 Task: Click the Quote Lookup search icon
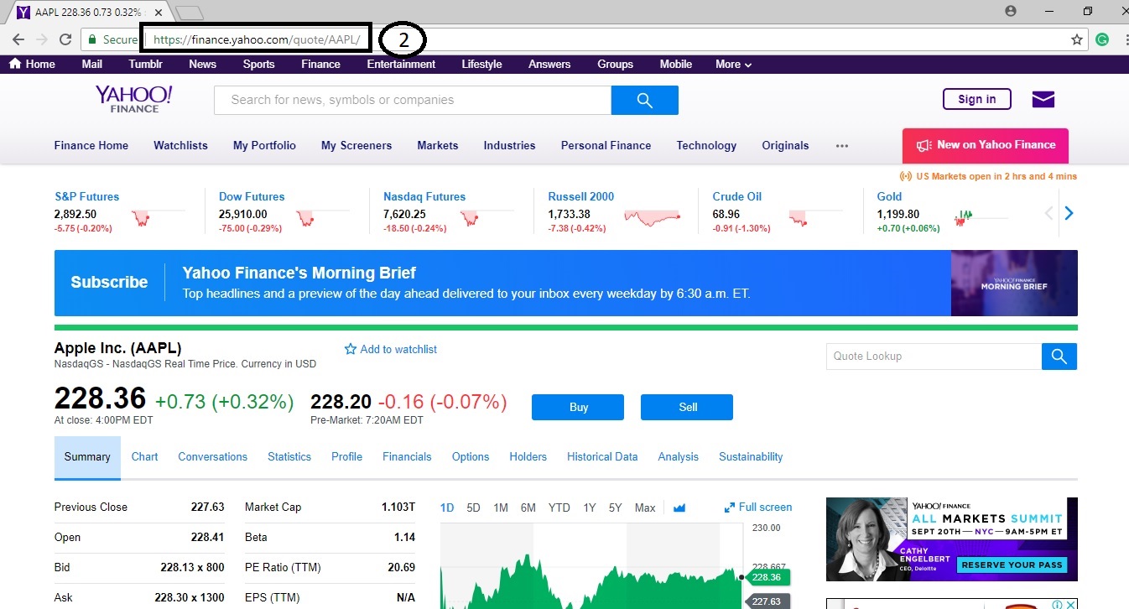[x=1059, y=357]
